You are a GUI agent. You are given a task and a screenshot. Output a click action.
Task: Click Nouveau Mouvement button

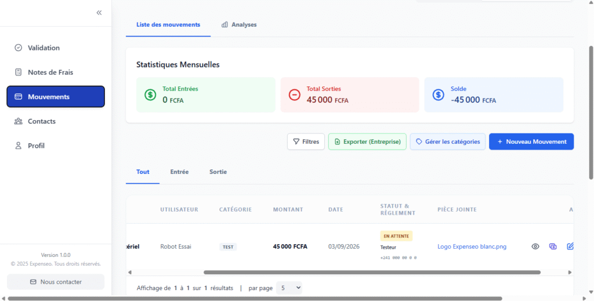pyautogui.click(x=531, y=142)
